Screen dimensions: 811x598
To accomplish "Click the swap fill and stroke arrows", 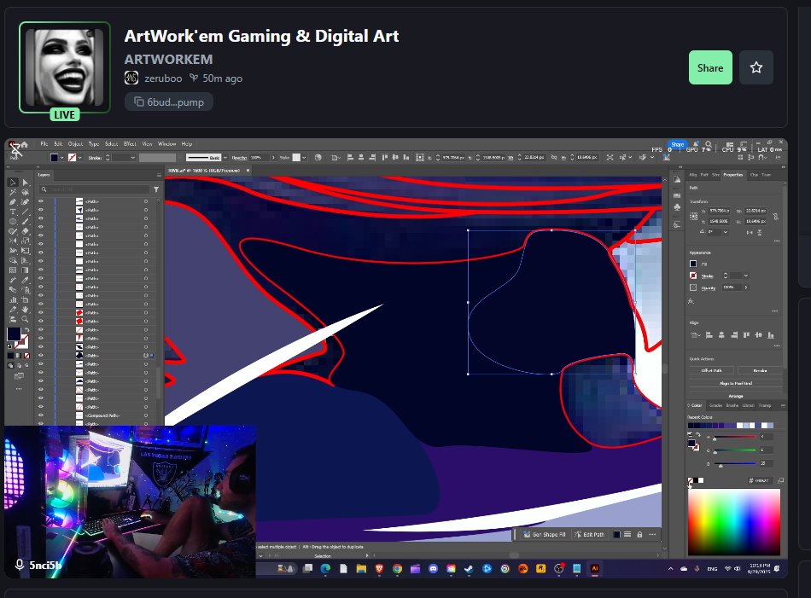I will click(28, 329).
